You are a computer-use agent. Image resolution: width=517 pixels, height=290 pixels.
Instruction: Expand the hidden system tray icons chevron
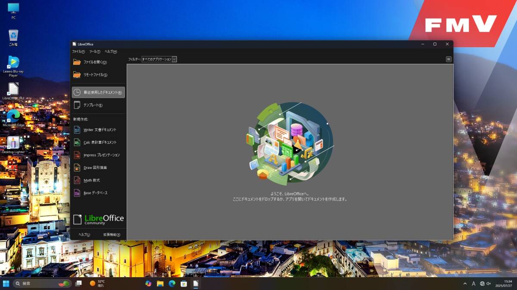[465, 284]
